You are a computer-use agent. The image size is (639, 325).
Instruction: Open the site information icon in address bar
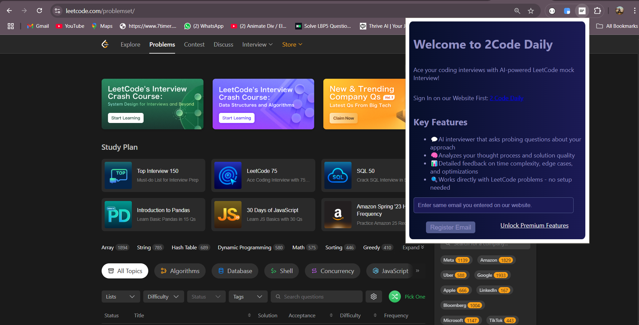58,11
